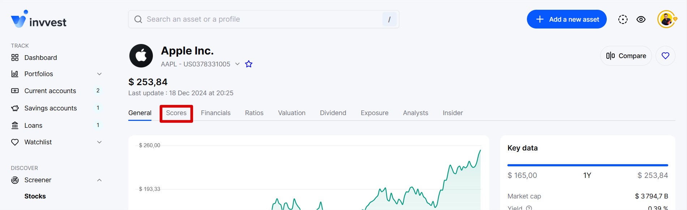Click the Portfolios sidebar label
This screenshot has width=687, height=210.
(x=39, y=74)
